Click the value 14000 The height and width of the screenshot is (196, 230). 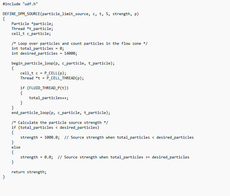pyautogui.click(x=70, y=53)
